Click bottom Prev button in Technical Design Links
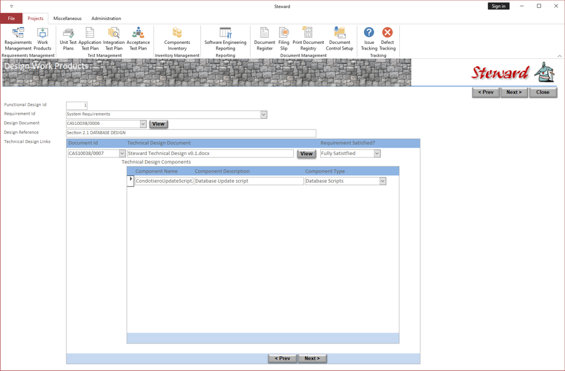Screen dimensions: 565x371 282,358
